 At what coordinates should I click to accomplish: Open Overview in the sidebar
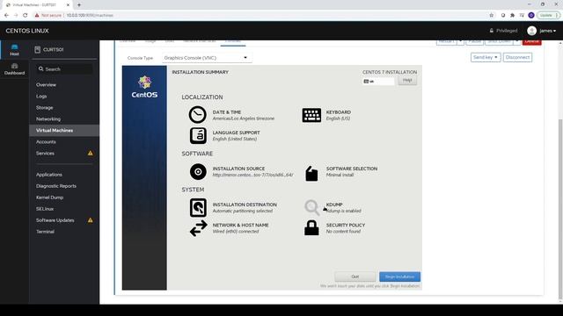tap(46, 85)
